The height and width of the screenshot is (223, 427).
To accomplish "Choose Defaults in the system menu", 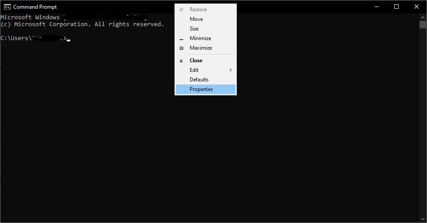I will click(x=205, y=80).
